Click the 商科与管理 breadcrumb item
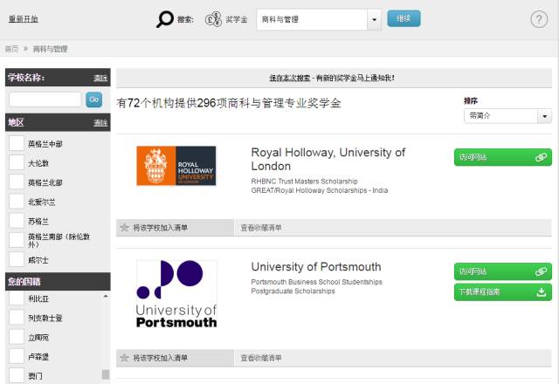559x384 pixels. pyautogui.click(x=50, y=49)
